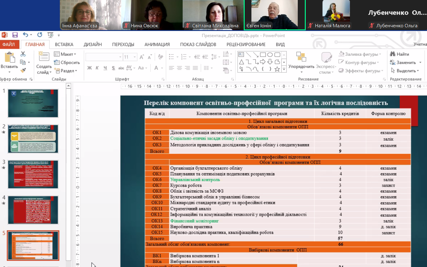Click the Save icon in quick access toolbar
Image resolution: width=427 pixels, height=267 pixels.
point(15,35)
